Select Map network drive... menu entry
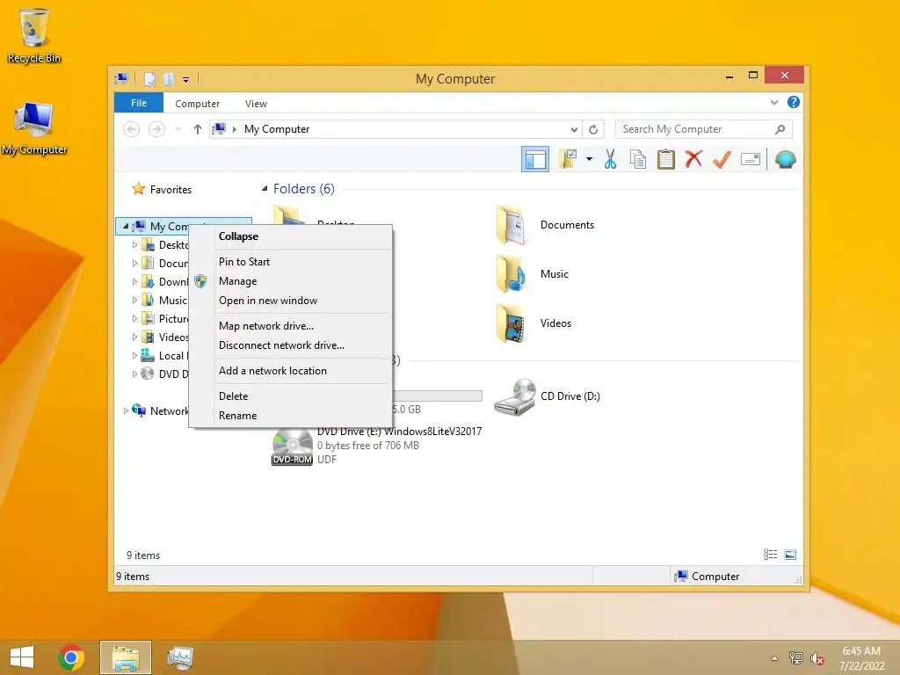The image size is (900, 675). pyautogui.click(x=291, y=325)
